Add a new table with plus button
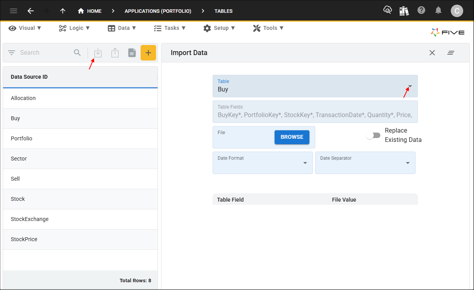This screenshot has height=290, width=474. pos(148,53)
